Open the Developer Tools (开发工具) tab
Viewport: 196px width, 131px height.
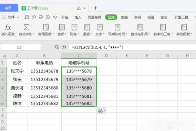coord(181,17)
